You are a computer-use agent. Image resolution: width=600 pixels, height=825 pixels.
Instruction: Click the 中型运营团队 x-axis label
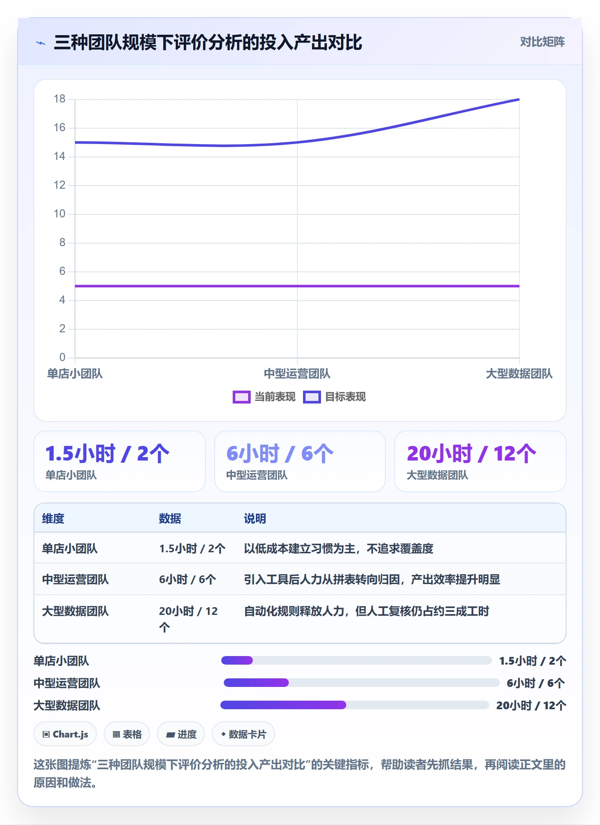pos(297,374)
